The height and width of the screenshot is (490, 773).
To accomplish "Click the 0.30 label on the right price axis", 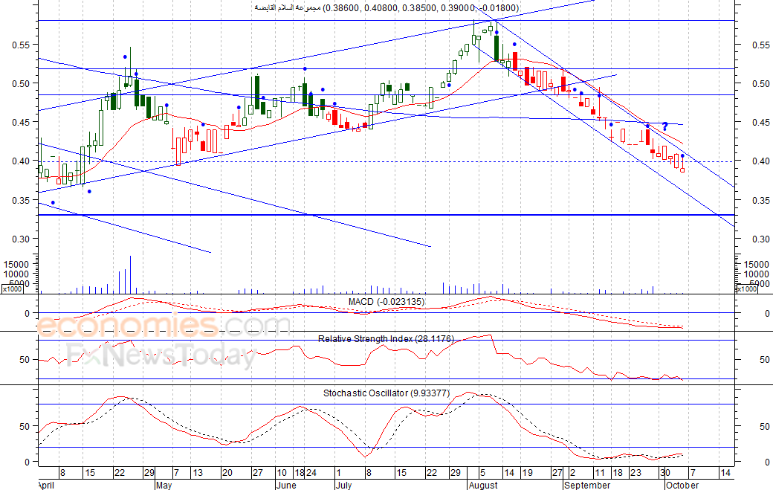I will [x=760, y=239].
